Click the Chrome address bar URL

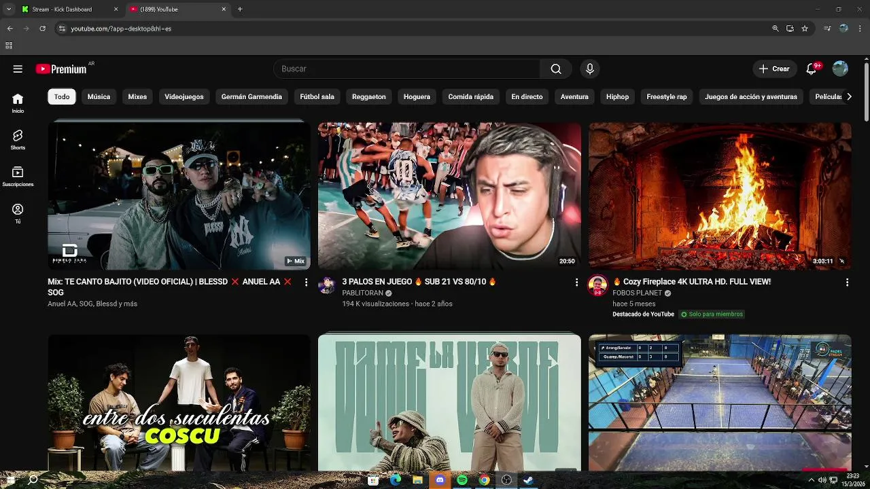[x=121, y=29]
